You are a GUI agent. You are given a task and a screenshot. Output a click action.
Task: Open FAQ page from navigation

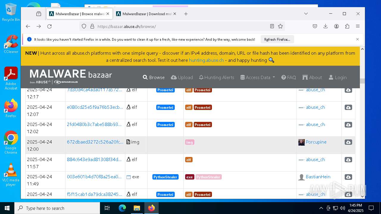pyautogui.click(x=288, y=77)
